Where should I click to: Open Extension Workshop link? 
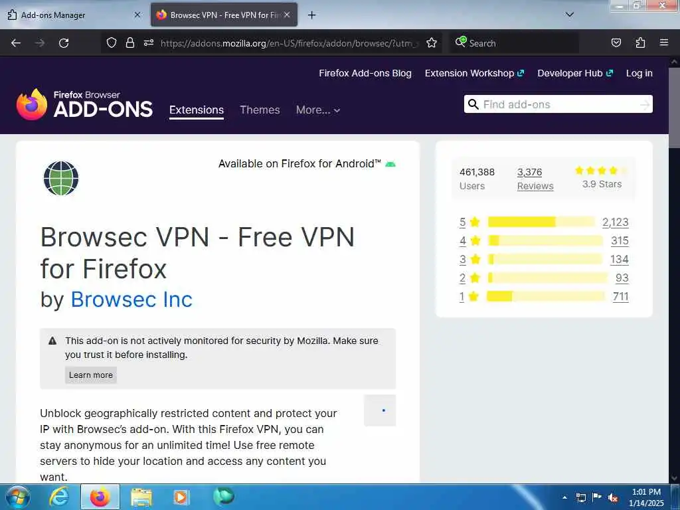point(474,73)
